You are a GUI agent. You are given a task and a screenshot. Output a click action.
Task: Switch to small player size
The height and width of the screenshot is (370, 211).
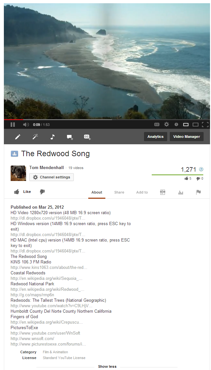click(x=186, y=125)
